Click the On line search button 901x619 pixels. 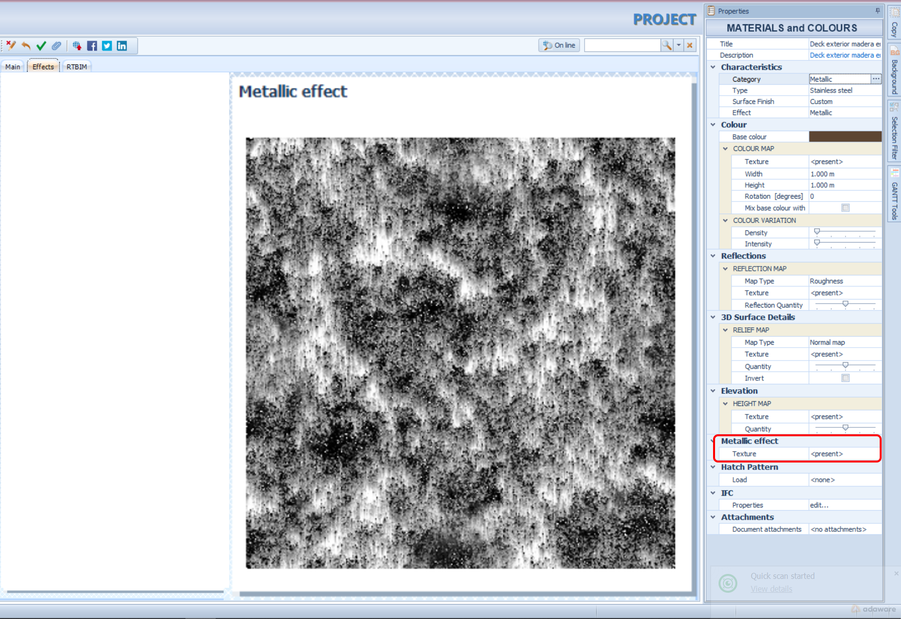coord(559,45)
